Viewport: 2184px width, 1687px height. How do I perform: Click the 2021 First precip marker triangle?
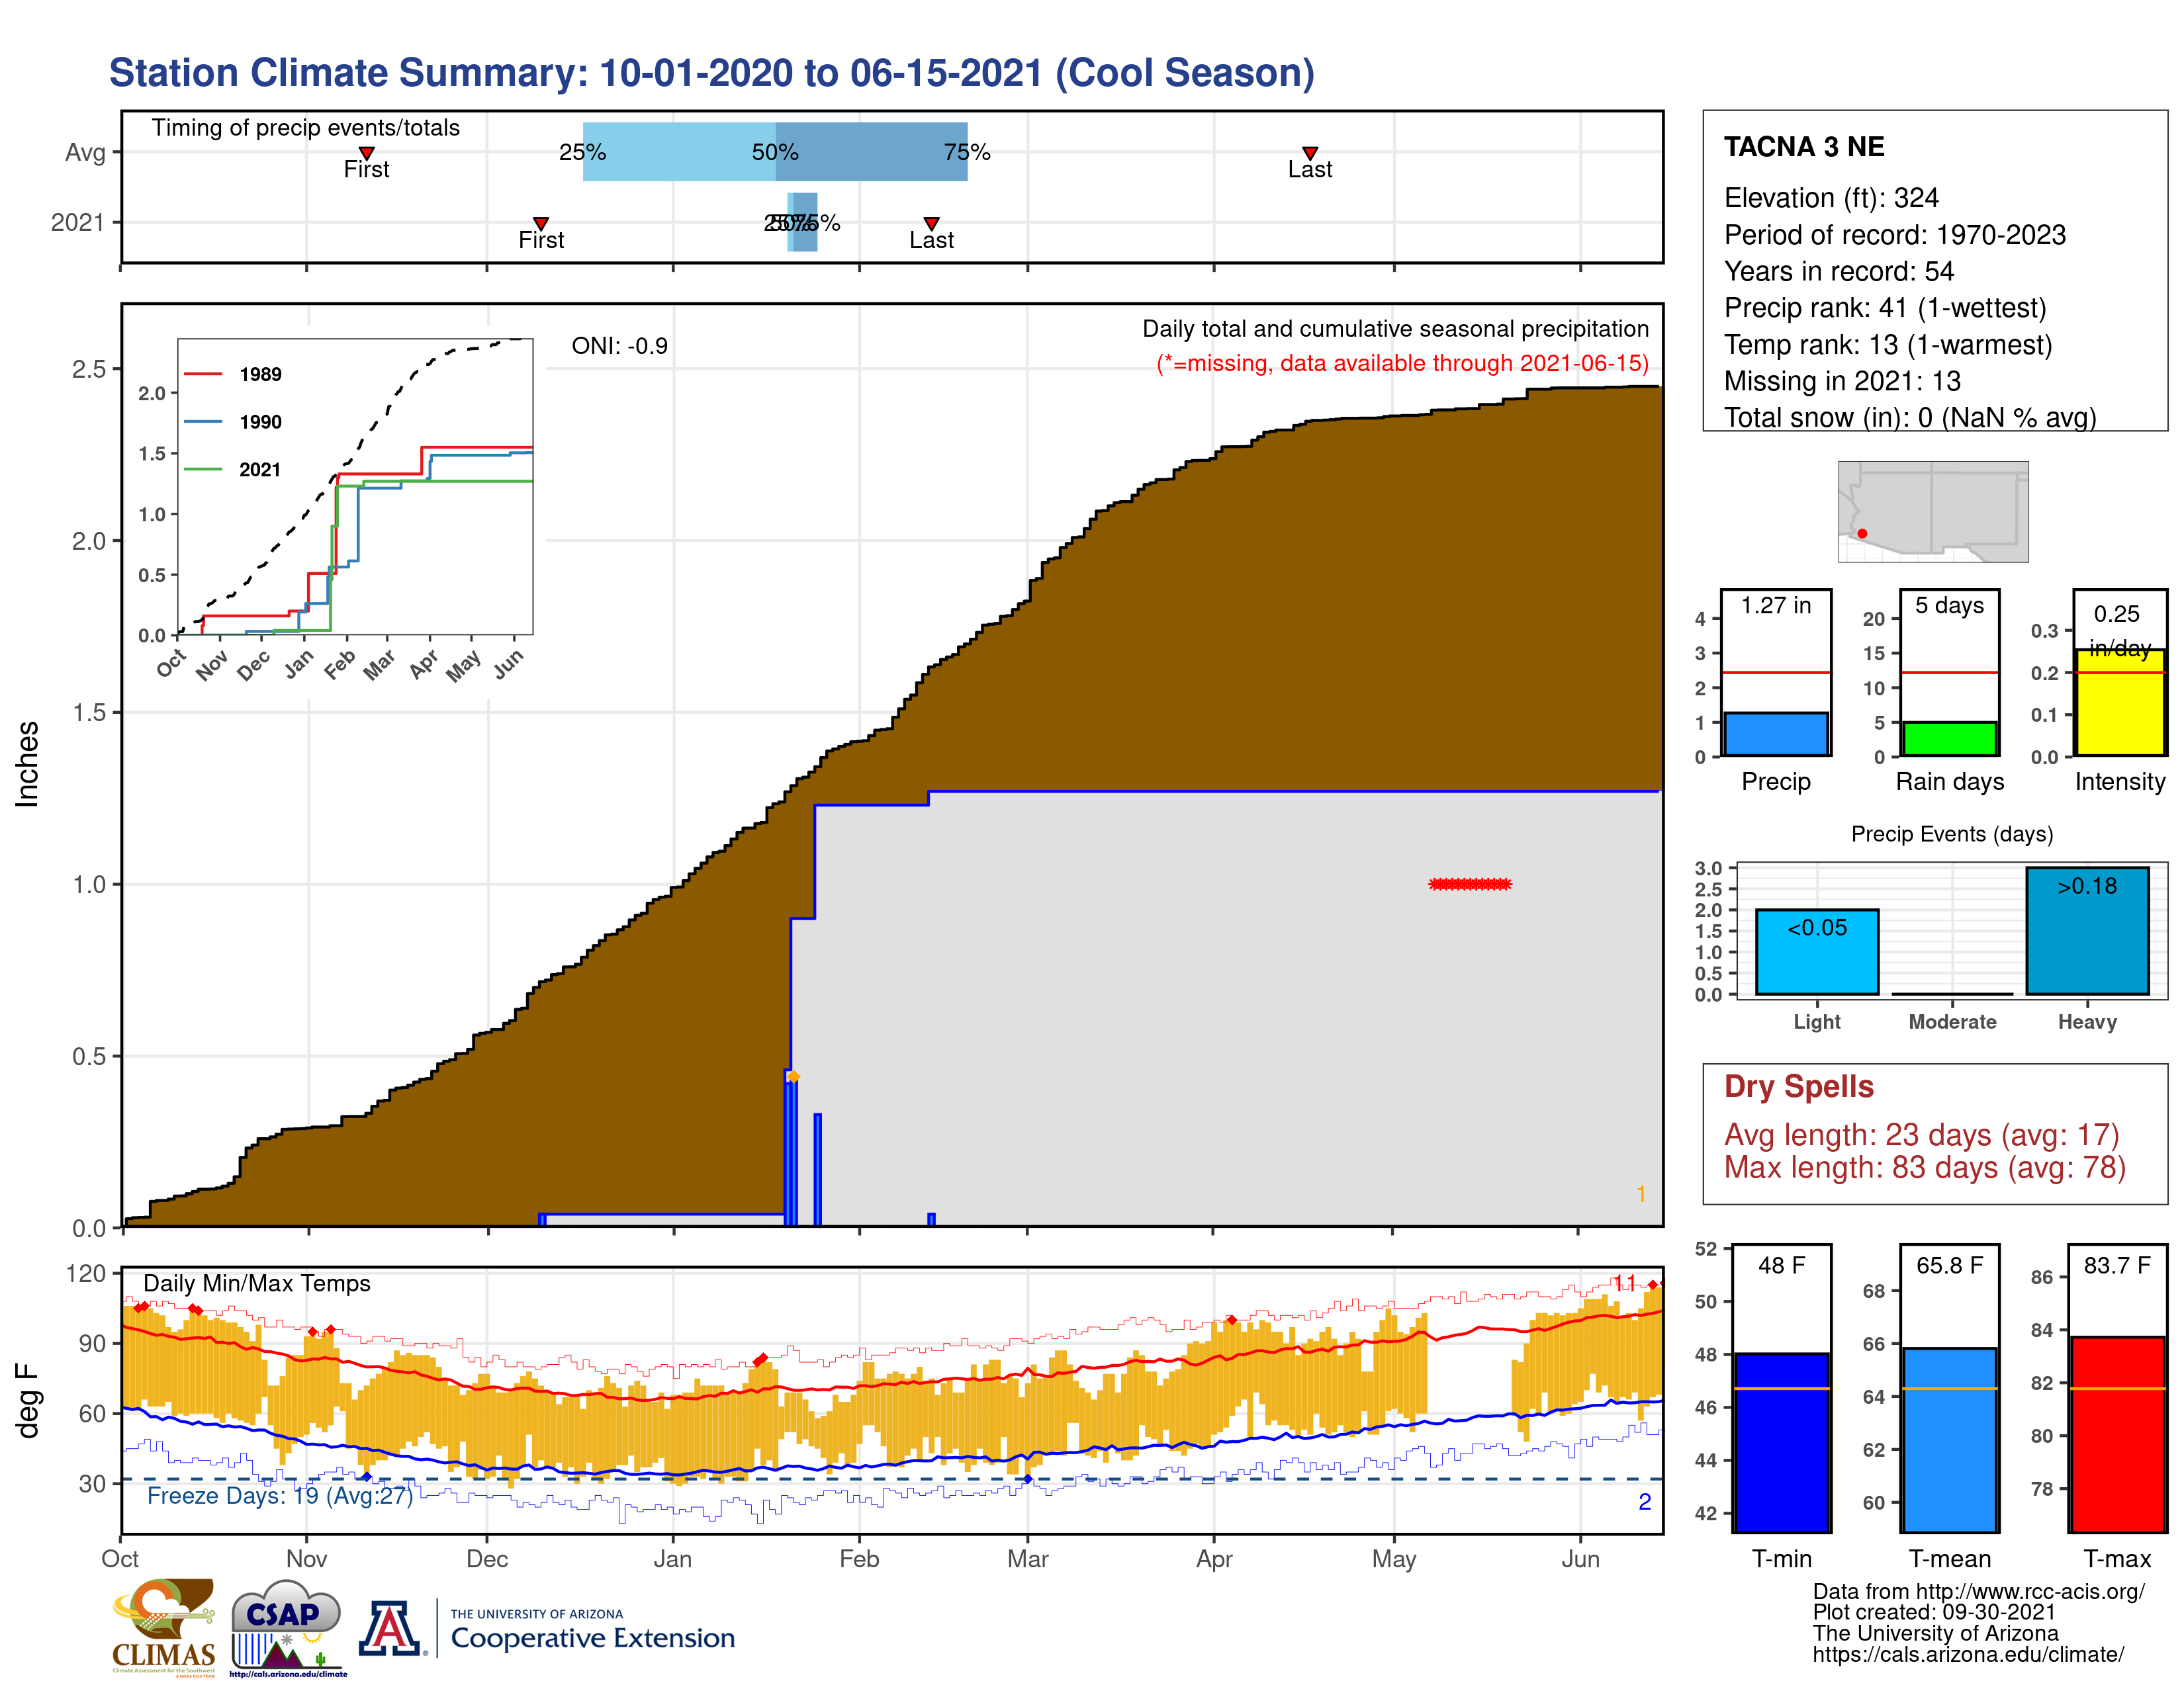pos(541,223)
